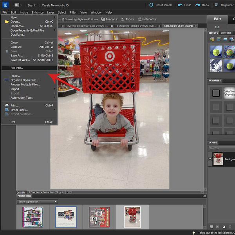The image size is (235, 235).
Task: Open the Enhance menu
Action: pyautogui.click(x=38, y=13)
